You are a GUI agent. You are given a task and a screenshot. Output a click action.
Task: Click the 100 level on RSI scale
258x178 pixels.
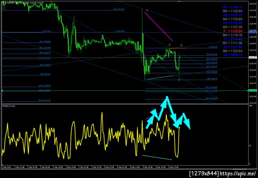pyautogui.click(x=250, y=106)
